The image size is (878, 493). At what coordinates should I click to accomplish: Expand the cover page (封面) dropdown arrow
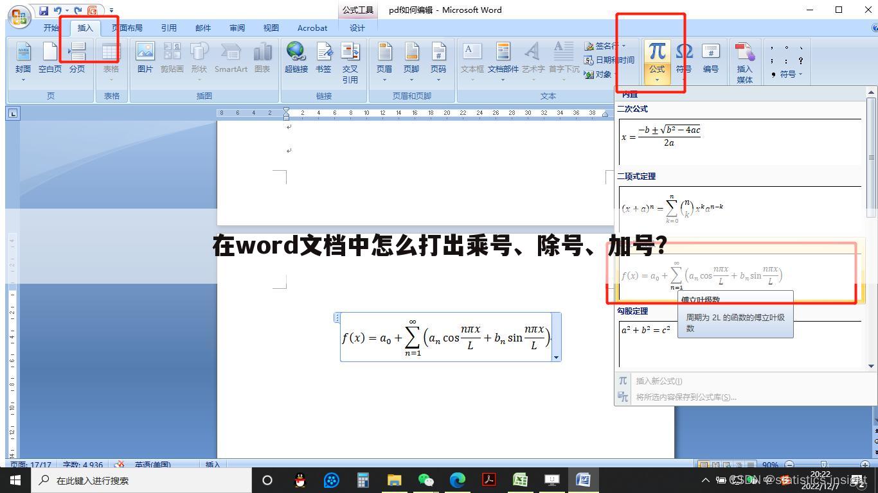23,80
